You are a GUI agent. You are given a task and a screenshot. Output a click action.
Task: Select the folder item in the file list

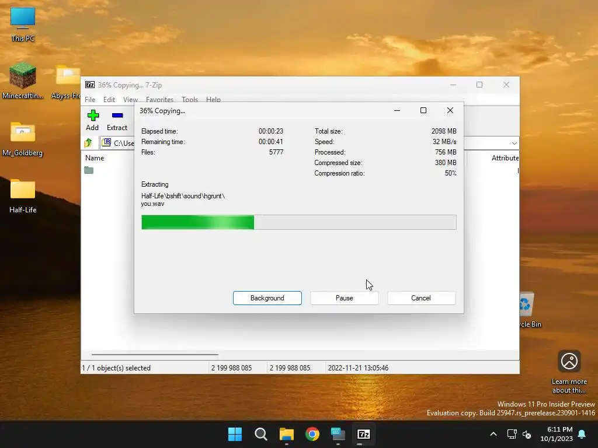tap(89, 170)
